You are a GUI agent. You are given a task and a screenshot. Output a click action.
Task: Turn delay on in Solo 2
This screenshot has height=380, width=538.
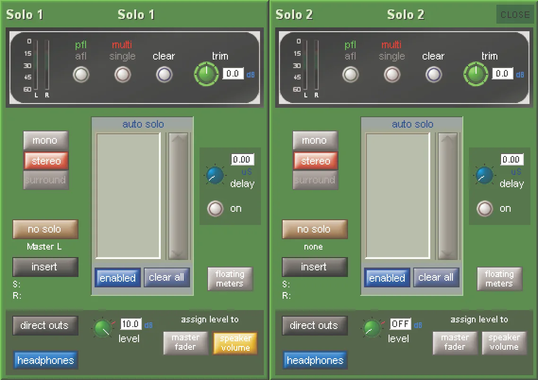pos(485,208)
